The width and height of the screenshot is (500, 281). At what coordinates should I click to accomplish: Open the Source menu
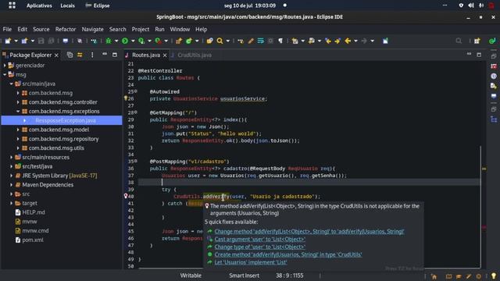click(41, 29)
